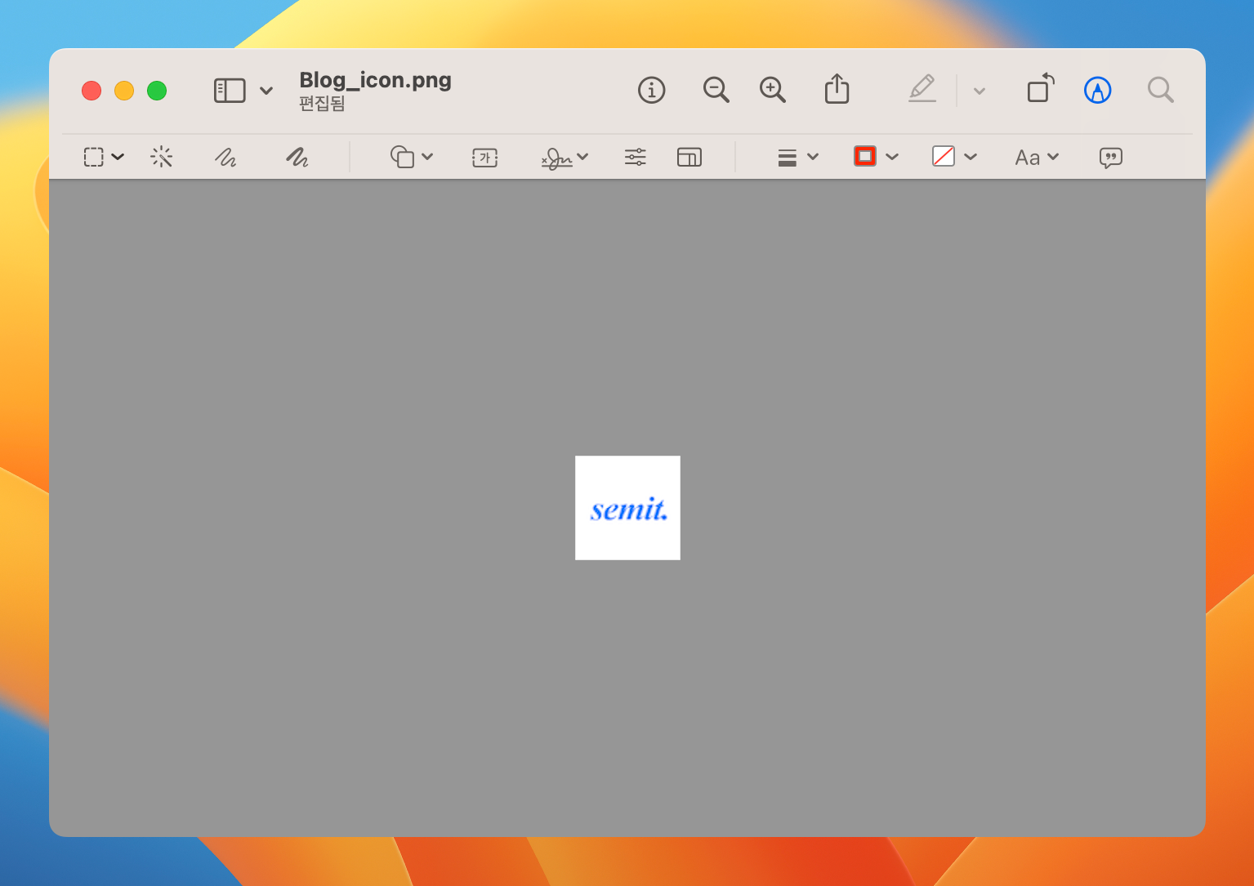Open the sidebar view button
This screenshot has width=1254, height=886.
(x=230, y=91)
